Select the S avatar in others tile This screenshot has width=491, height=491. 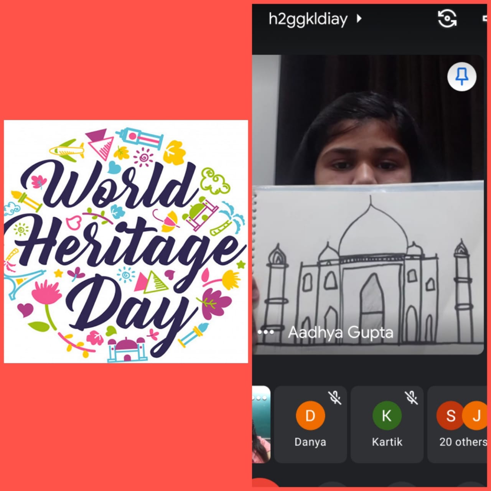point(450,415)
